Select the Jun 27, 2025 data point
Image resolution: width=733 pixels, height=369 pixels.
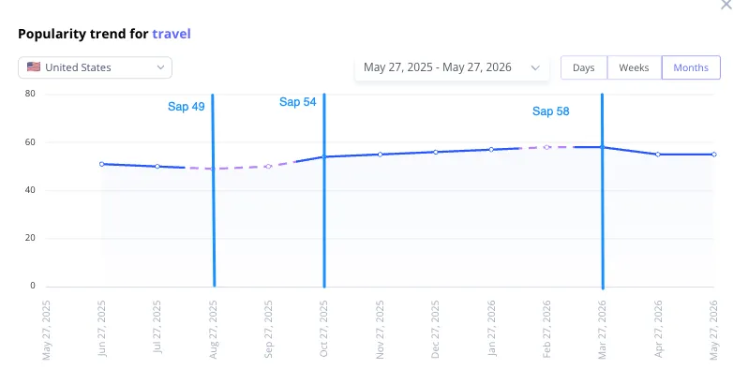tap(101, 164)
